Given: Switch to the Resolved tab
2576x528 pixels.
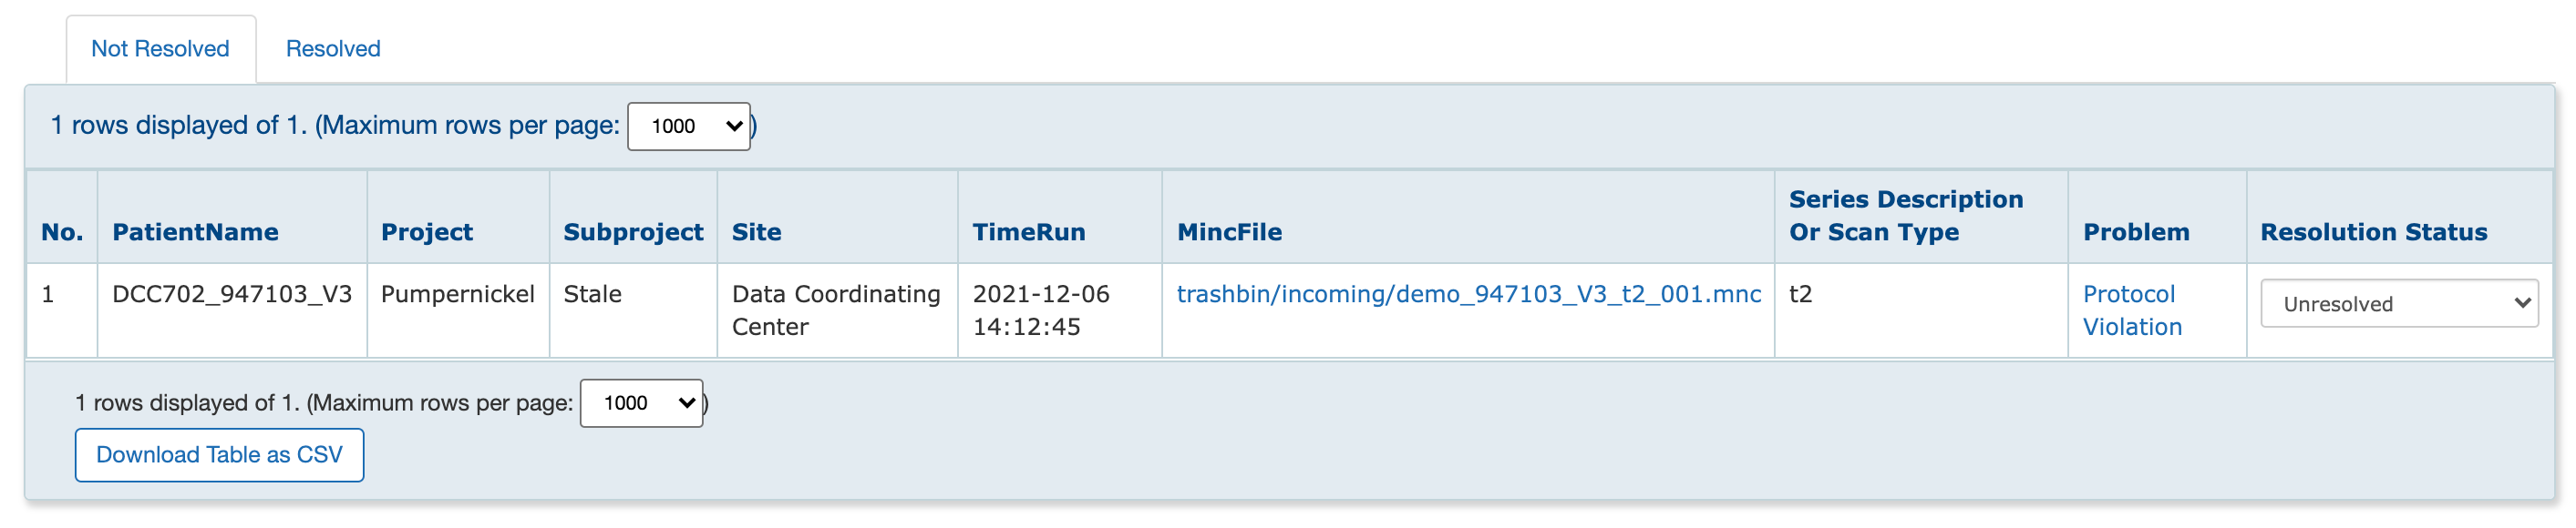Looking at the screenshot, I should coord(333,48).
